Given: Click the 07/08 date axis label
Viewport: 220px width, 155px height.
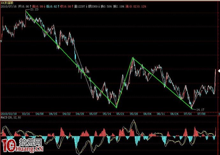Looking at the screenshot, I should click(201, 114).
